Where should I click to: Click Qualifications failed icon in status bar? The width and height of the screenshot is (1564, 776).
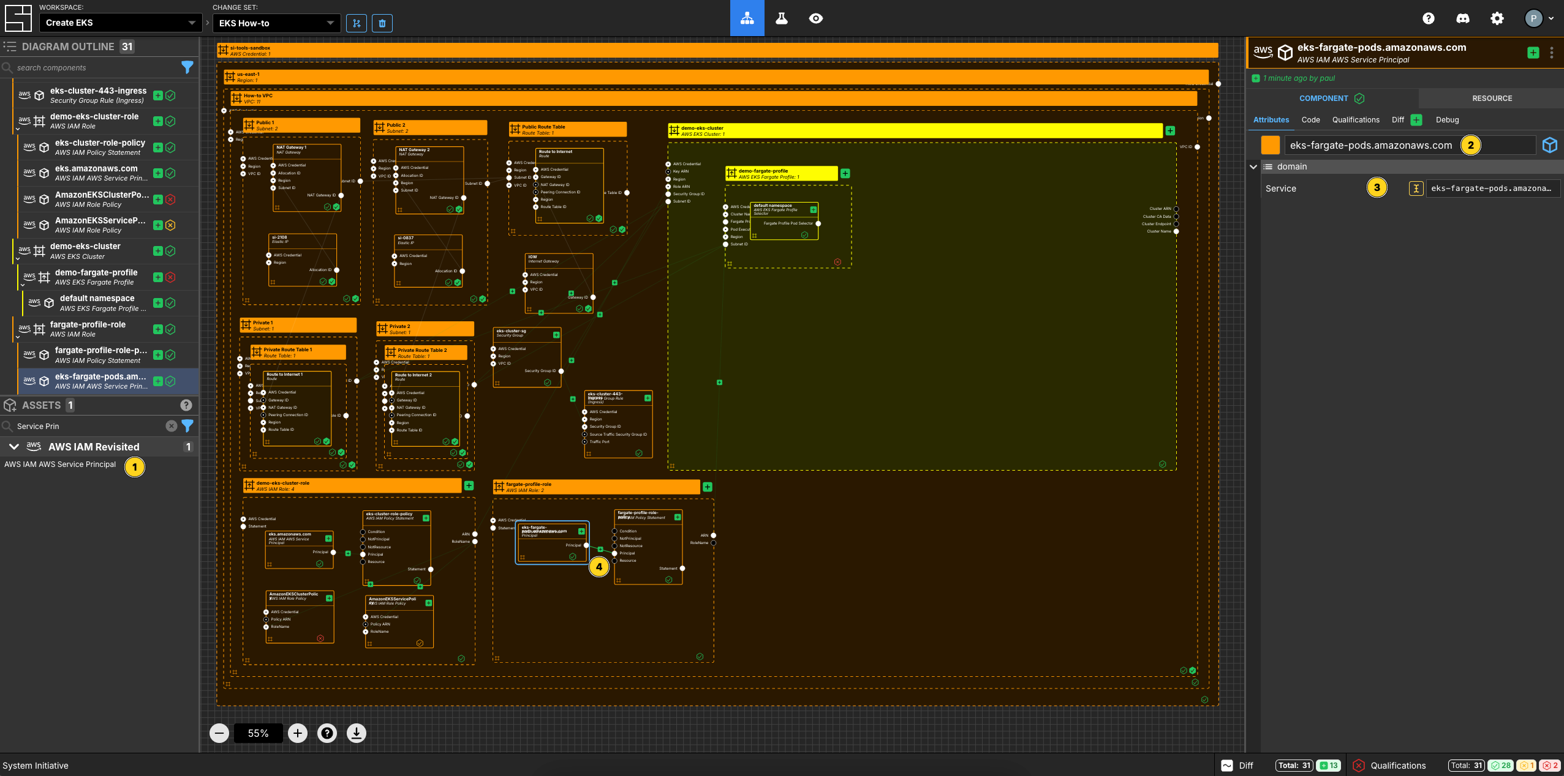(x=1358, y=766)
